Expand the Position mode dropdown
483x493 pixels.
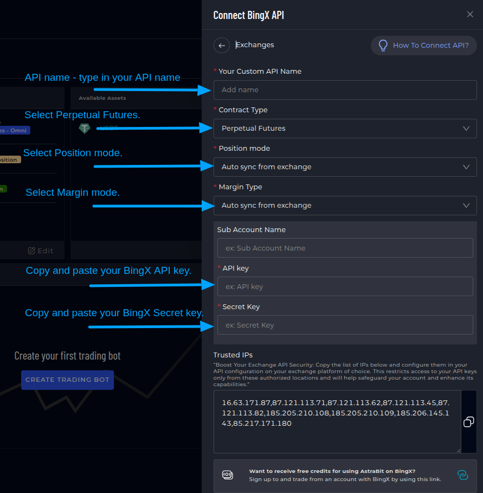coord(345,167)
